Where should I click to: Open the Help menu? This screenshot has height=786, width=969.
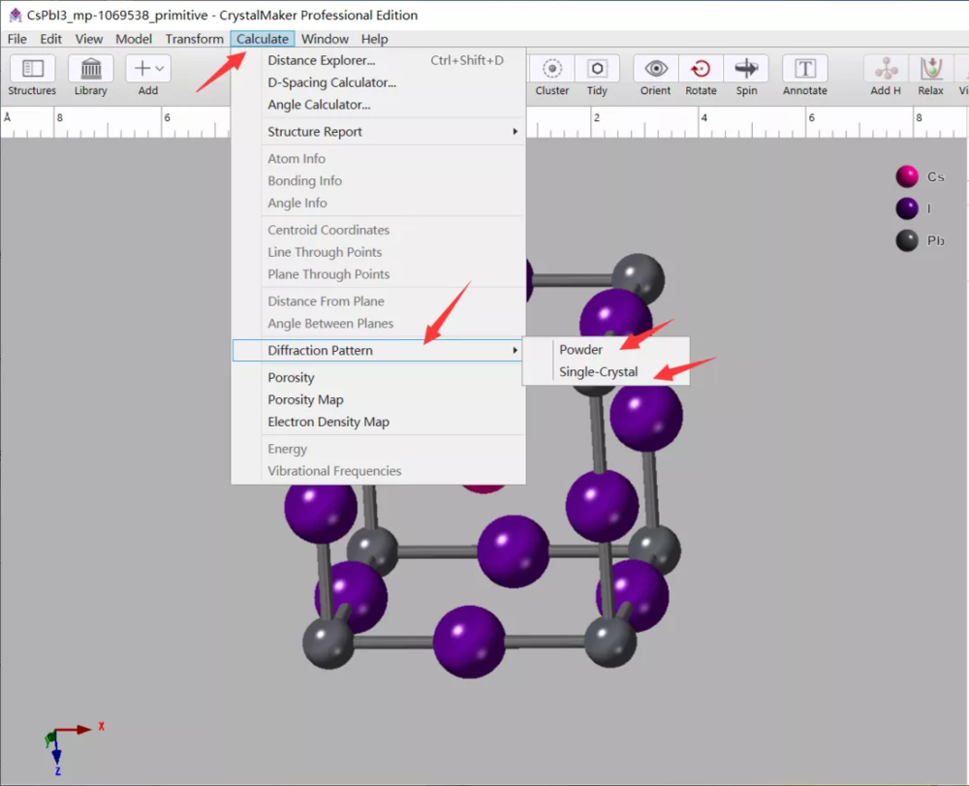point(374,39)
